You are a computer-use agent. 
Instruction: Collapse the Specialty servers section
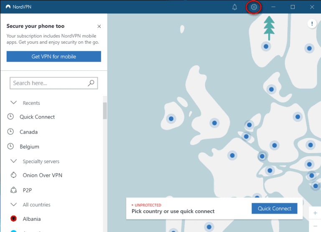pyautogui.click(x=13, y=161)
